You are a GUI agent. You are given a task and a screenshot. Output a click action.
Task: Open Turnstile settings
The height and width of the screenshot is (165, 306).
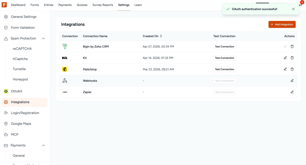coord(19,69)
